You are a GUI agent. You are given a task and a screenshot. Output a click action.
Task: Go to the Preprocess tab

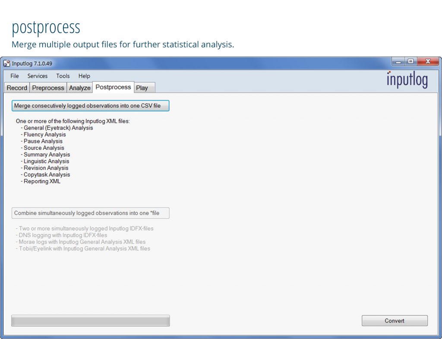coord(48,88)
